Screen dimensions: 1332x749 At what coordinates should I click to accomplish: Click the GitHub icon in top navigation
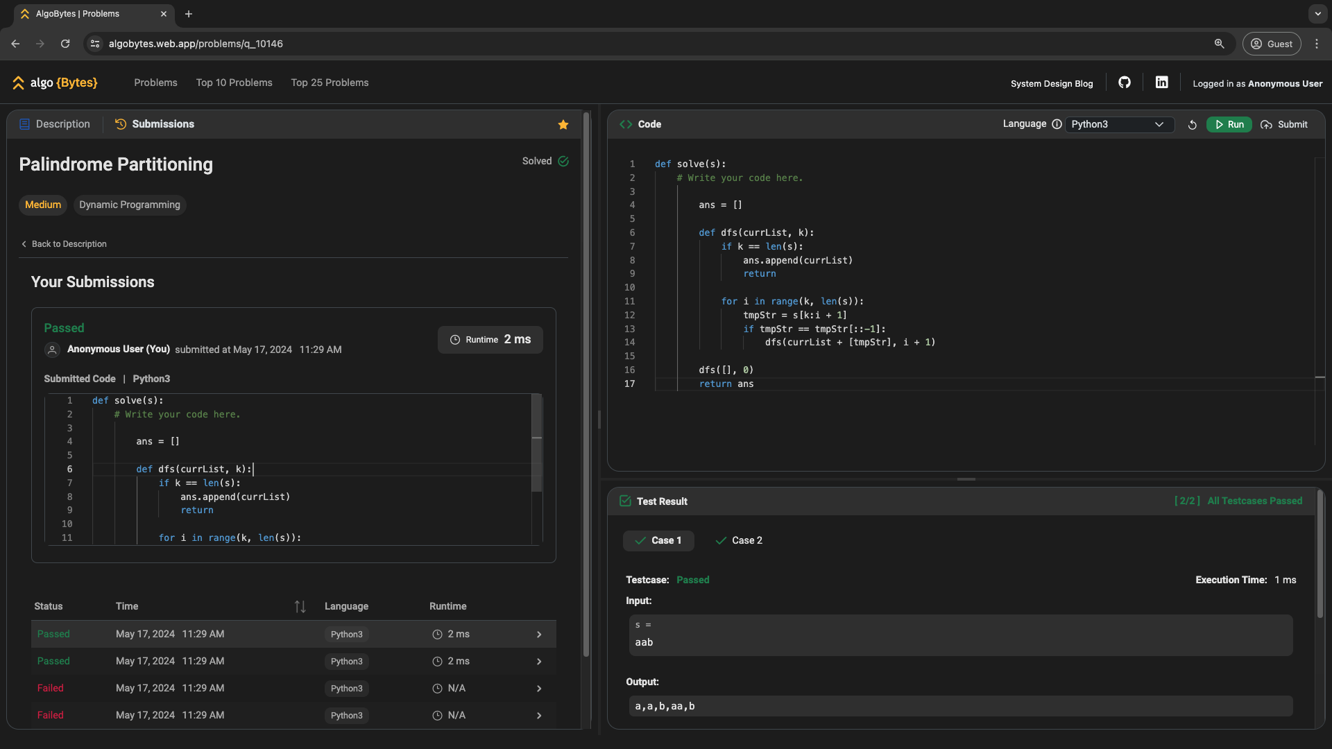tap(1125, 83)
